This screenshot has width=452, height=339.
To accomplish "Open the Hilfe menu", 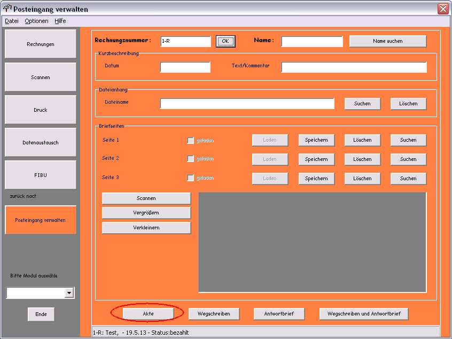I will click(60, 21).
